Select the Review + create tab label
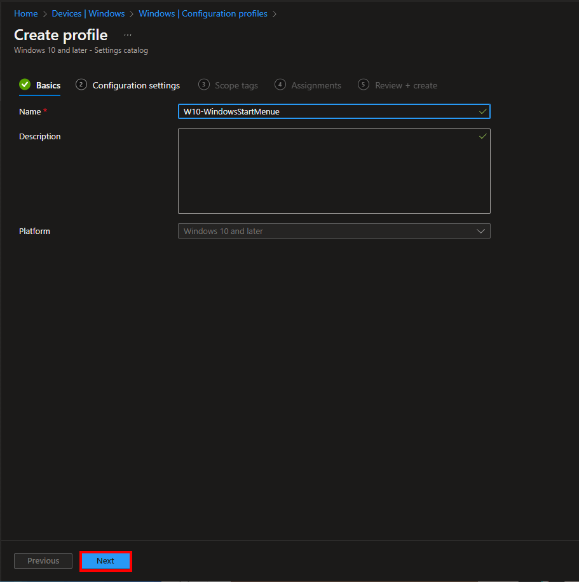579x582 pixels. coord(406,85)
